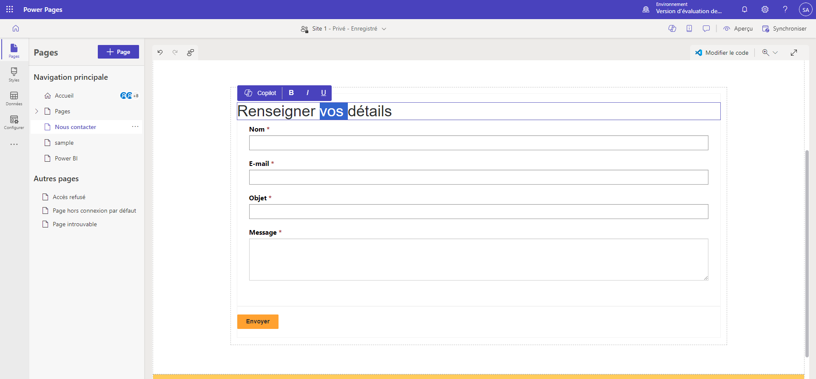The width and height of the screenshot is (816, 379).
Task: Open Copilot from the command bar
Action: coord(672,28)
